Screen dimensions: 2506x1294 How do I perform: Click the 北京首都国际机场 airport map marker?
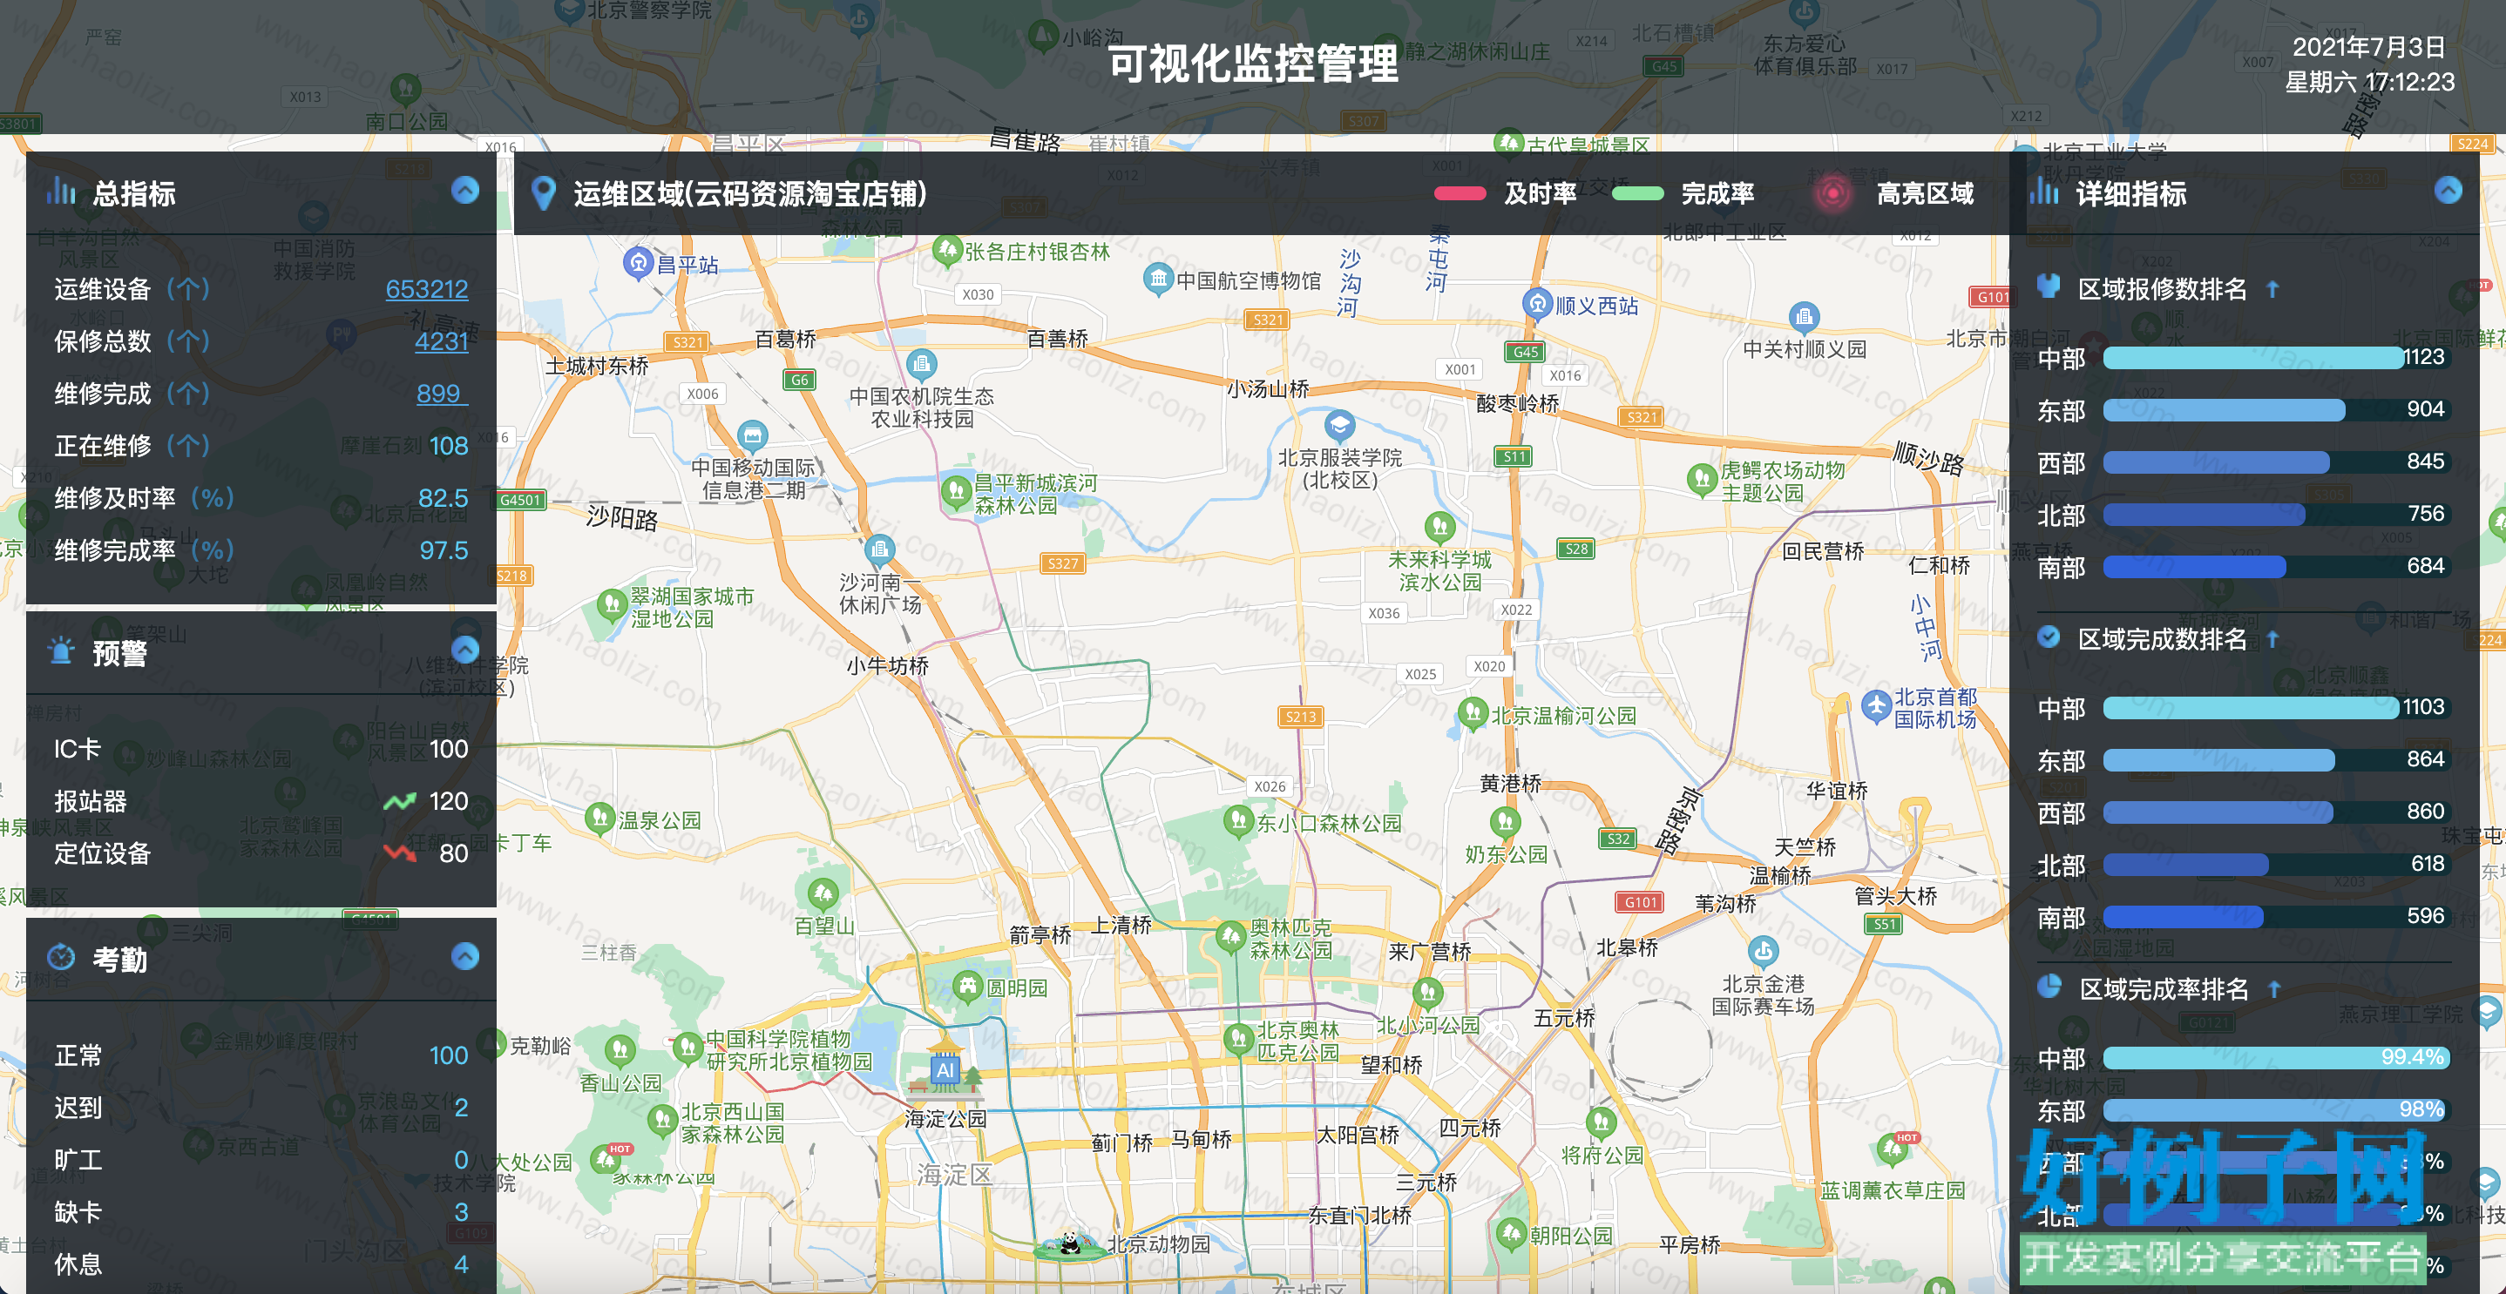[1876, 706]
